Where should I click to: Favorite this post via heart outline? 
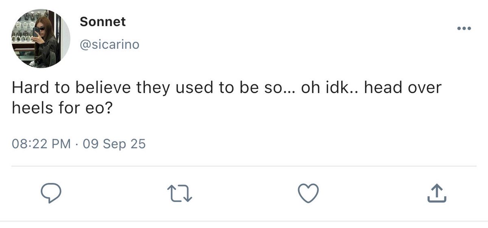tap(308, 193)
